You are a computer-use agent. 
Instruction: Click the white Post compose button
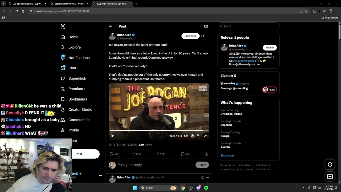tap(86, 154)
